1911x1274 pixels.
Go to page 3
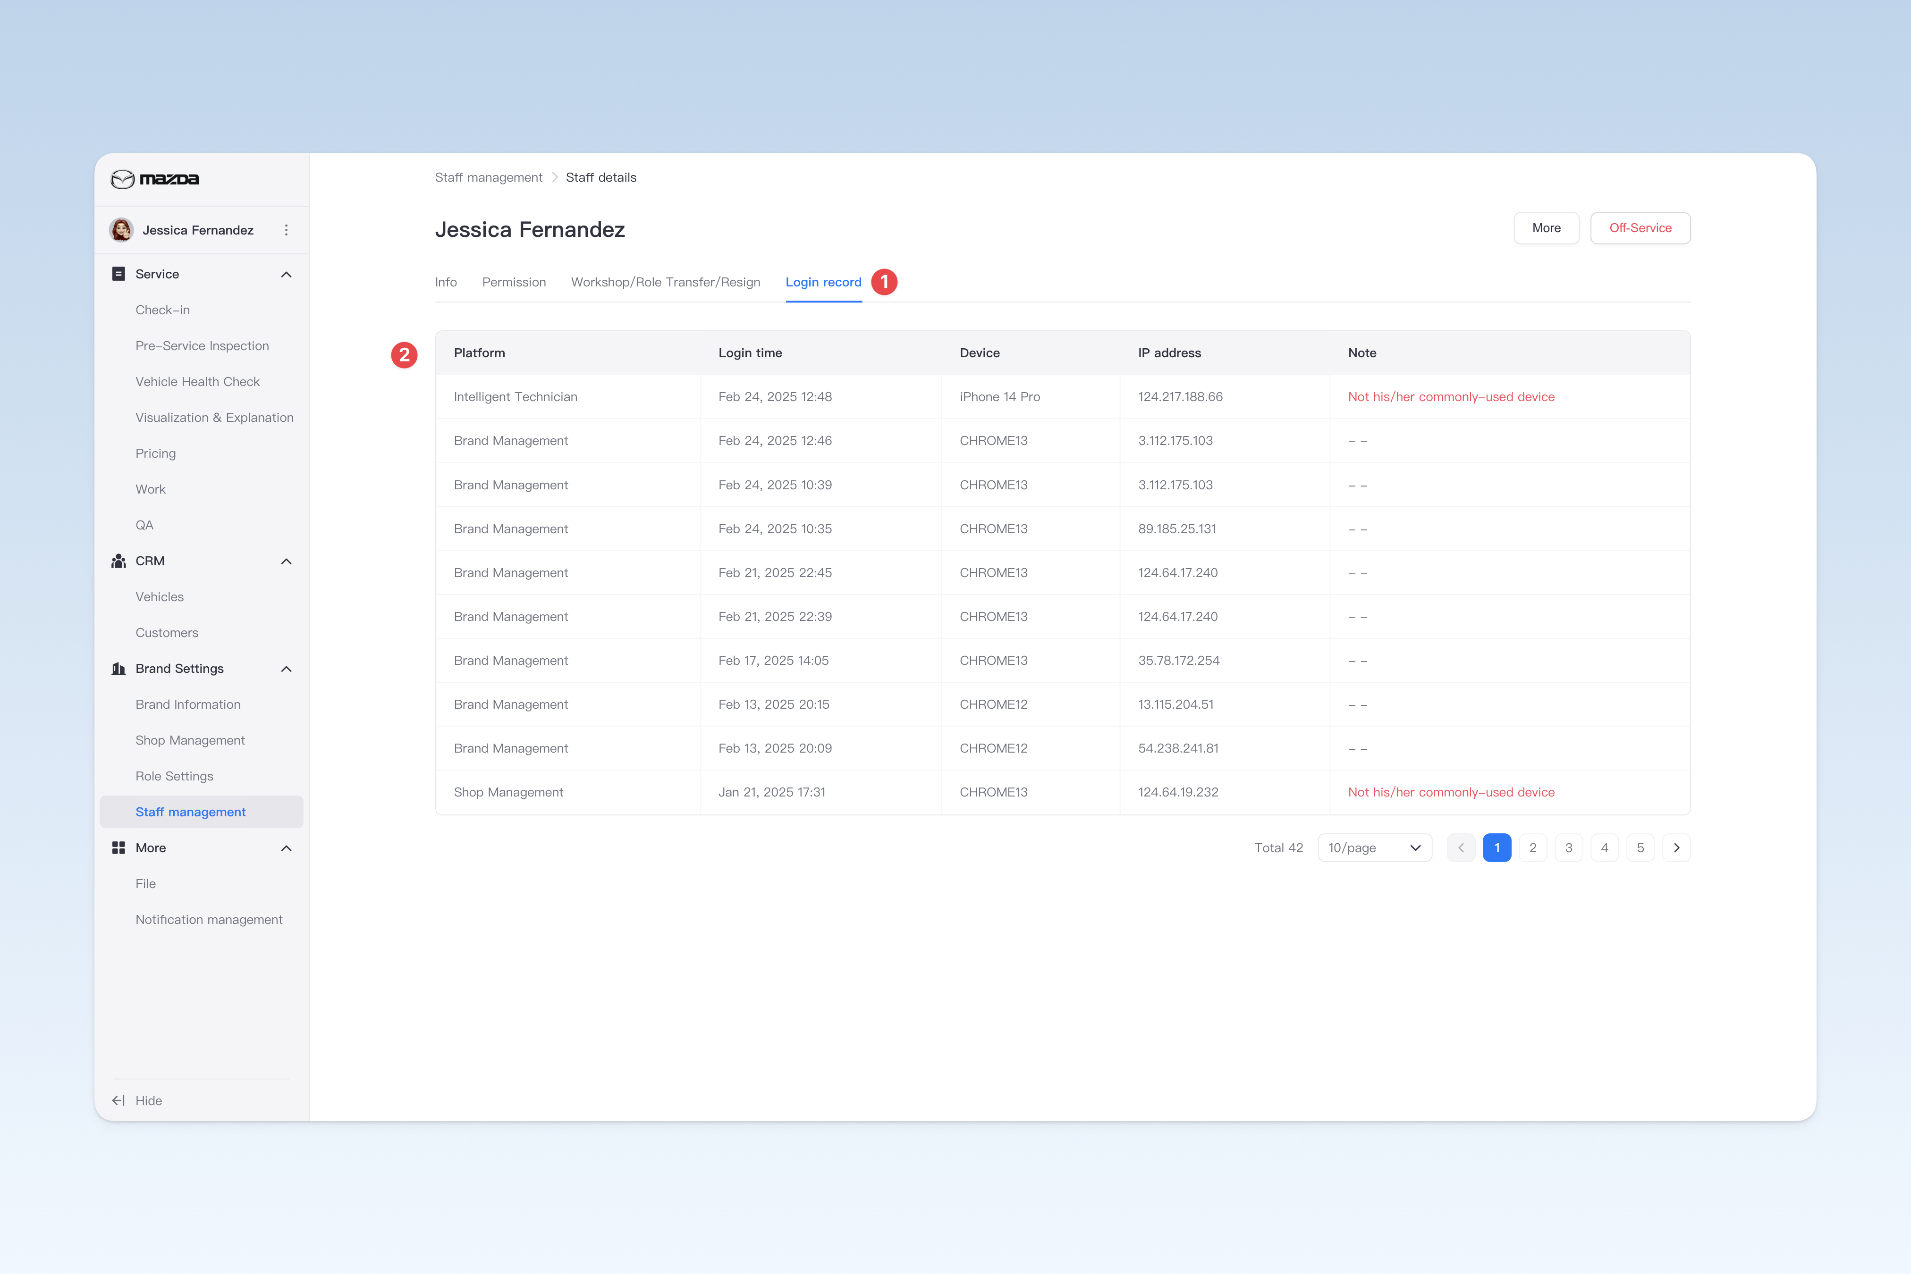[1569, 847]
